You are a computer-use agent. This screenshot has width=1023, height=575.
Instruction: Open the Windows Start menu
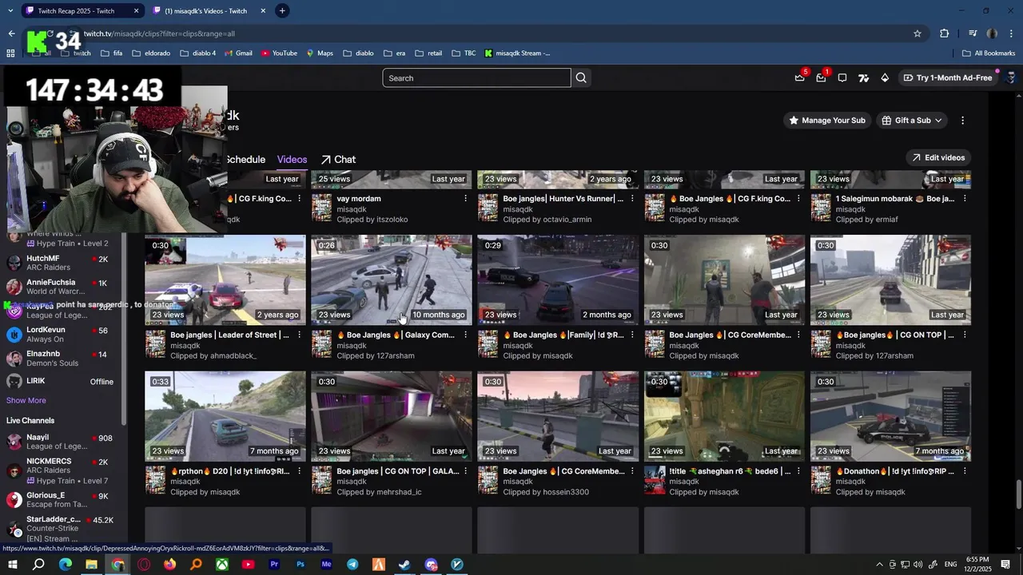click(13, 565)
